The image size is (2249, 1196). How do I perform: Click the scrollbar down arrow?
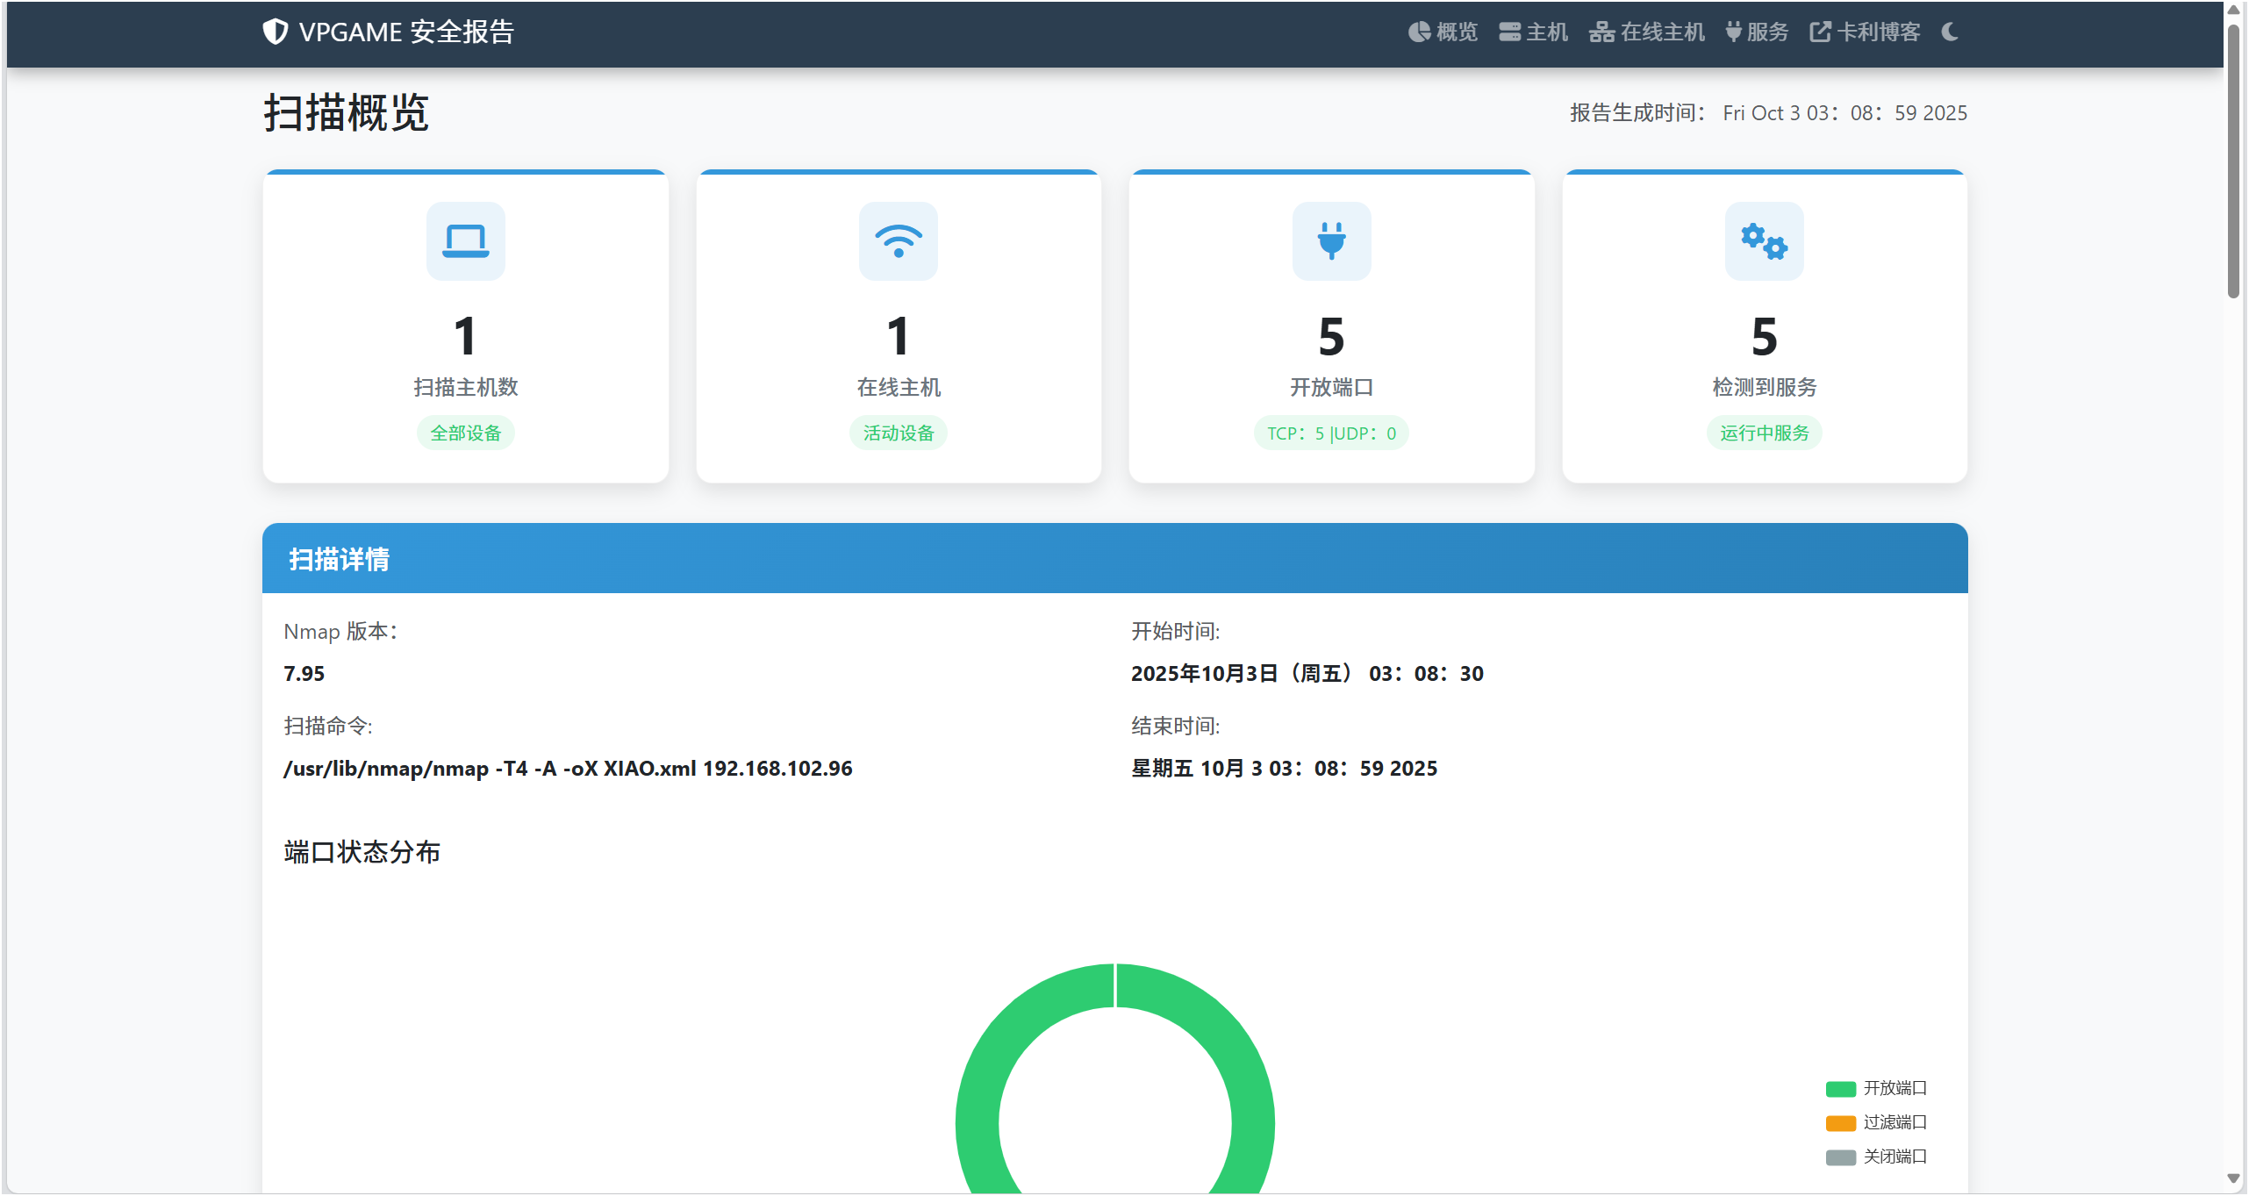2234,1178
